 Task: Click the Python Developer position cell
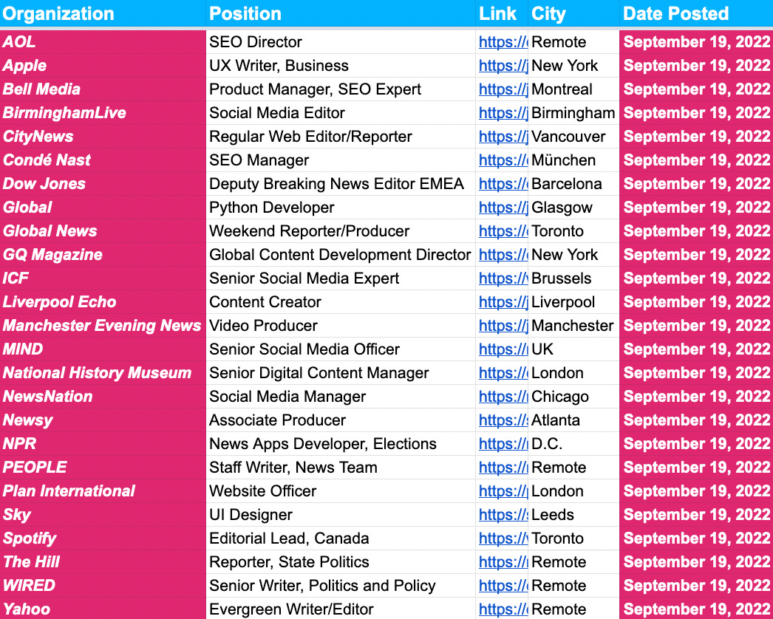[x=341, y=208]
